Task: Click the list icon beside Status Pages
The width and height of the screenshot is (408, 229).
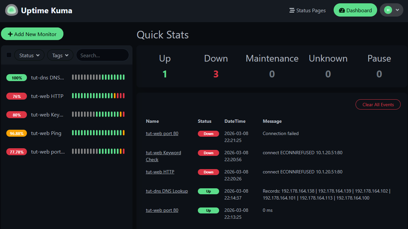Action: click(x=291, y=10)
